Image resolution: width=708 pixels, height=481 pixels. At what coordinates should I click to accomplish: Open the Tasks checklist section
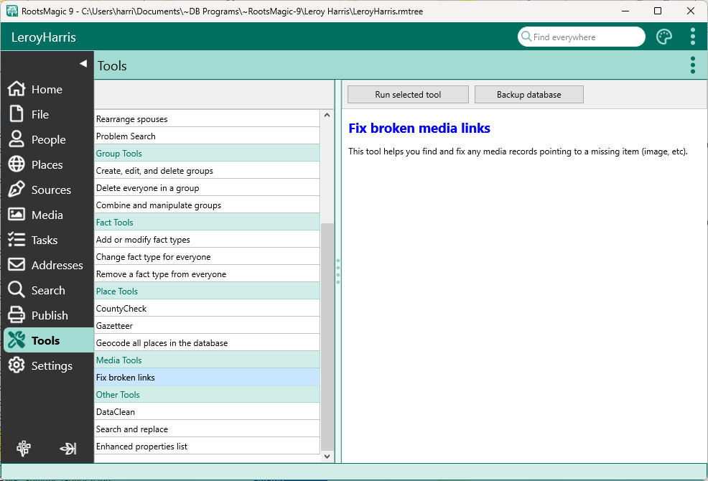(x=44, y=240)
